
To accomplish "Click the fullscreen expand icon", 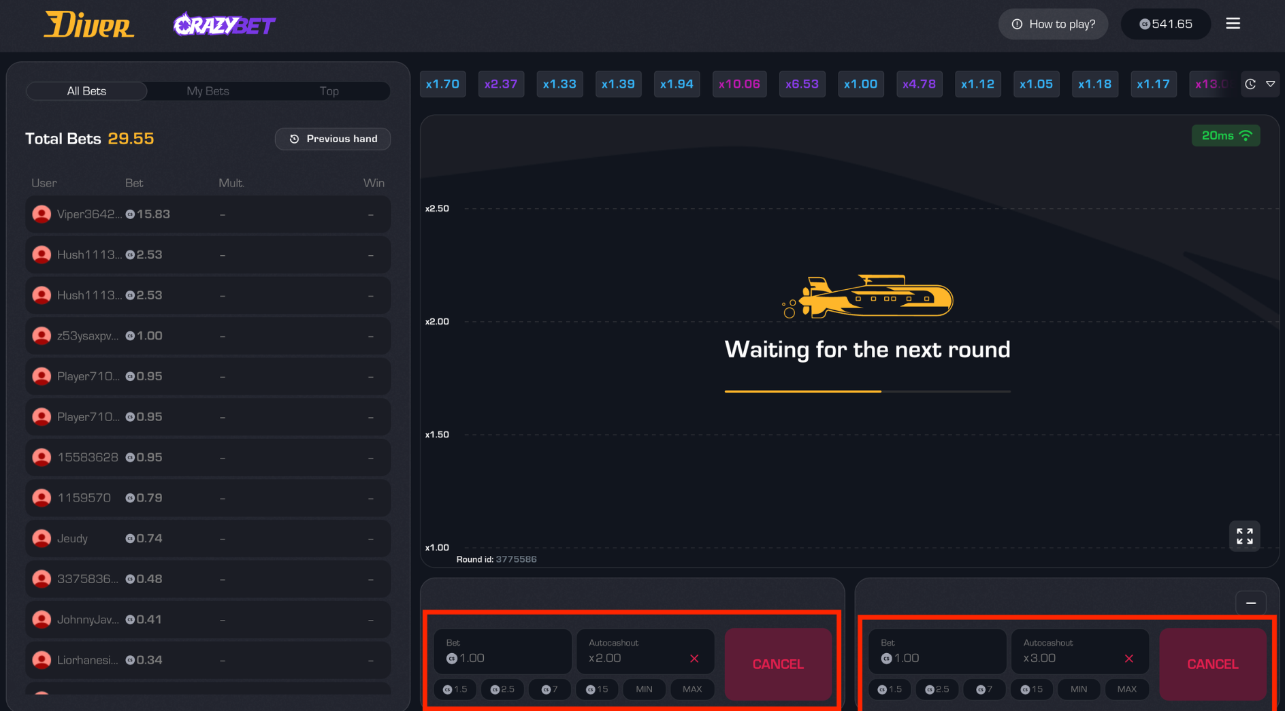I will click(1244, 536).
